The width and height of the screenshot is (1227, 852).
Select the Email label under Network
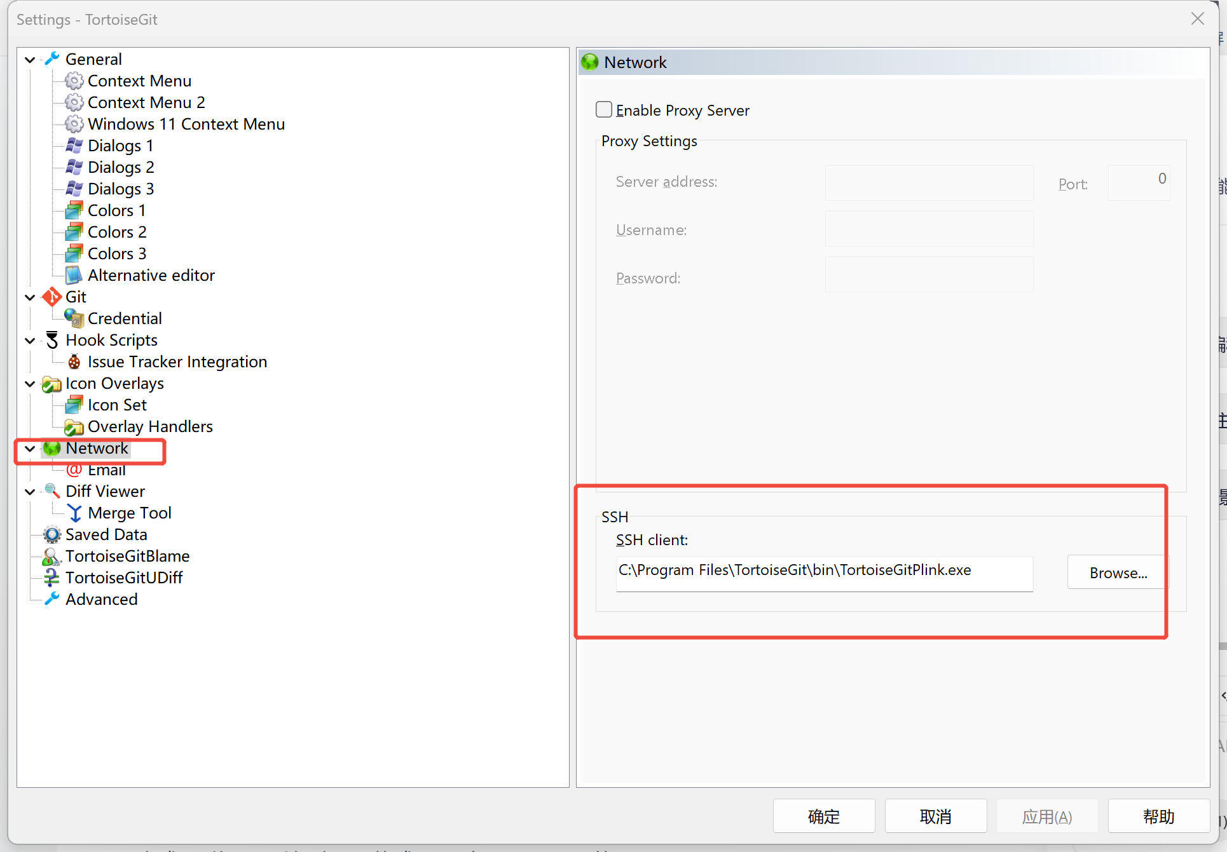(106, 470)
